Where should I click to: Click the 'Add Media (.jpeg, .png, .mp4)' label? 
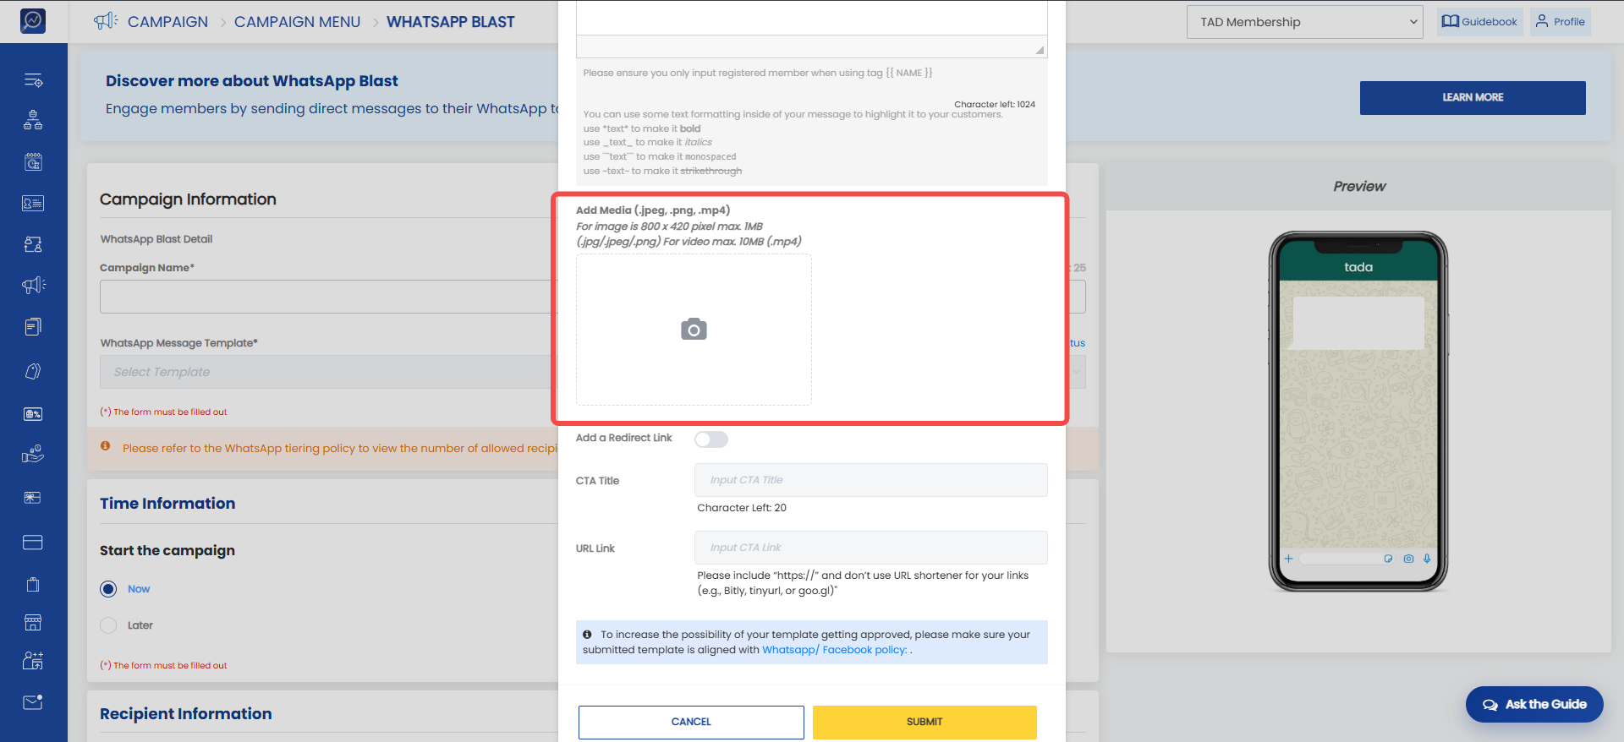[653, 210]
